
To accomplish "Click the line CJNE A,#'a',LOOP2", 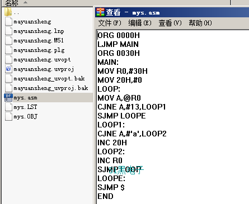I will [132, 134].
